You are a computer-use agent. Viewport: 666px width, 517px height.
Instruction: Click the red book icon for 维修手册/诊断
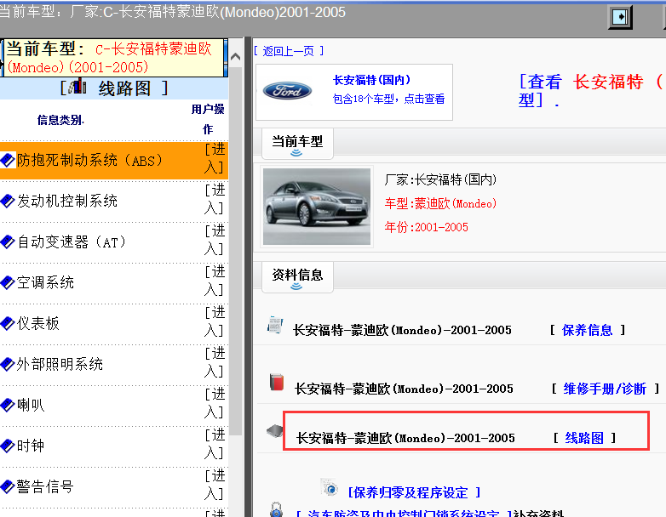277,382
